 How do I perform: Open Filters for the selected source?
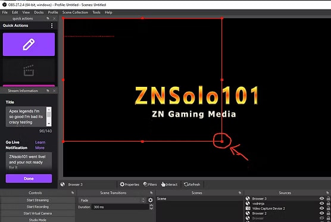tap(150, 185)
